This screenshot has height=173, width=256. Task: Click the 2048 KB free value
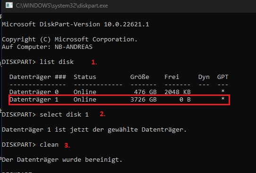(178, 92)
